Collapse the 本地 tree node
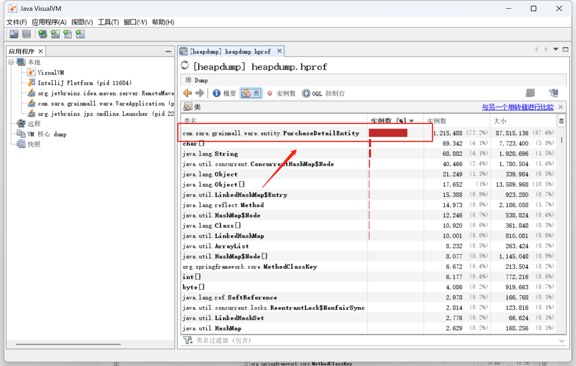 pos(11,62)
